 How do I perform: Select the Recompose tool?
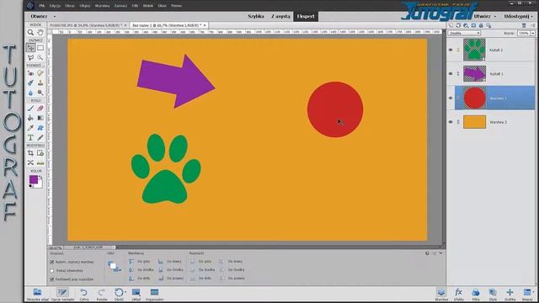pyautogui.click(x=40, y=153)
